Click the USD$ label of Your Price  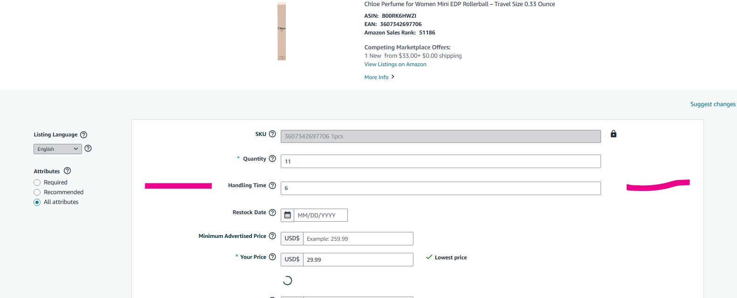coord(292,259)
